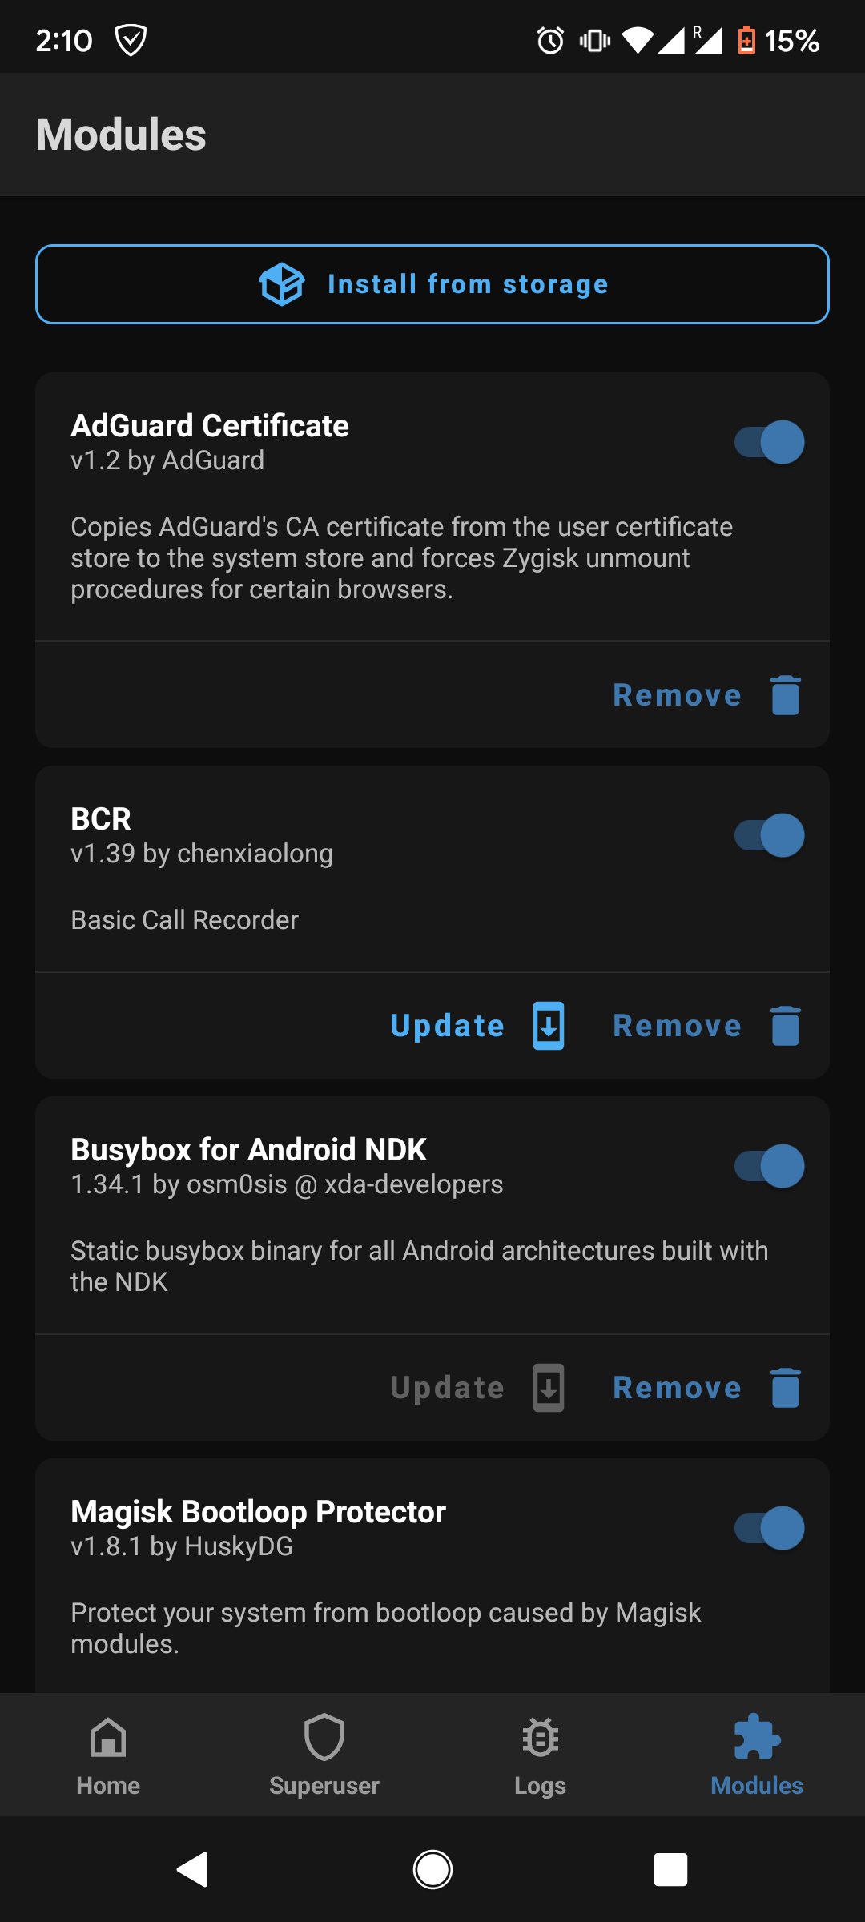
Task: Disable the AdGuard Certificate module toggle
Action: (767, 441)
